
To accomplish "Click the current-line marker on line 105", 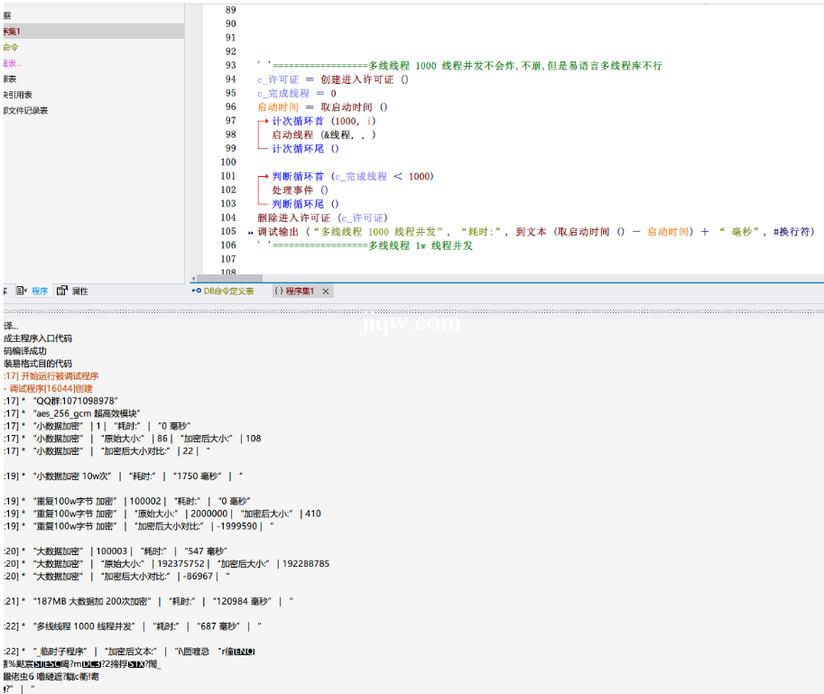I will (x=250, y=232).
